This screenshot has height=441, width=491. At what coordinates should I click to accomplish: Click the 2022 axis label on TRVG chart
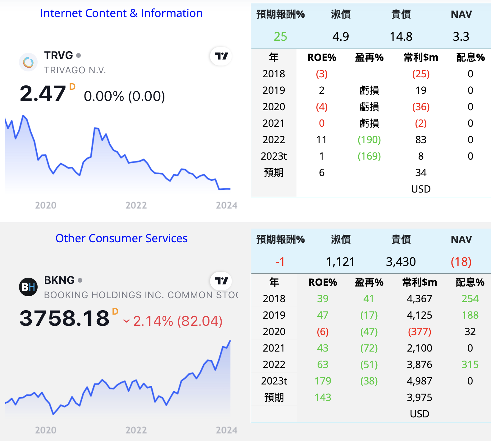pyautogui.click(x=136, y=205)
